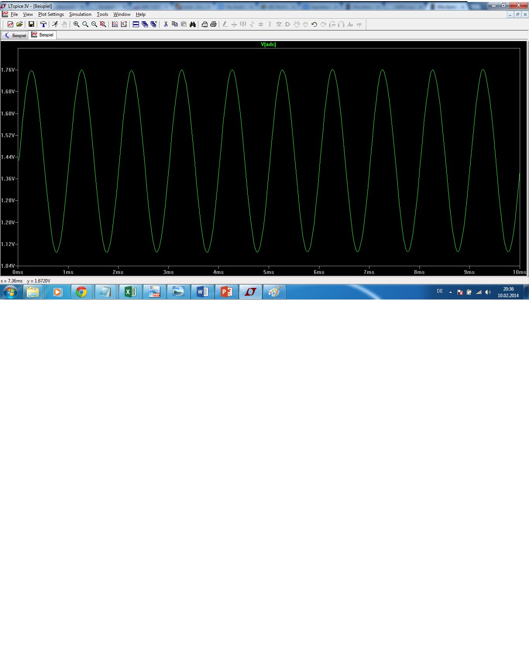Viewport: 529px width, 668px height.
Task: Click the Place Inductor icon
Action: [x=270, y=24]
